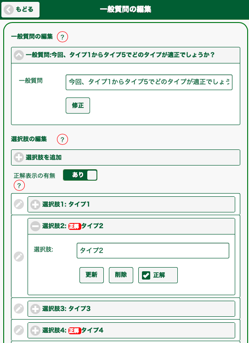Open help icon next to 選択肢の編集

coord(62,139)
